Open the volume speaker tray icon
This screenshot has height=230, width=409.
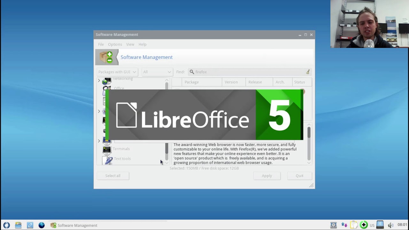pos(390,225)
